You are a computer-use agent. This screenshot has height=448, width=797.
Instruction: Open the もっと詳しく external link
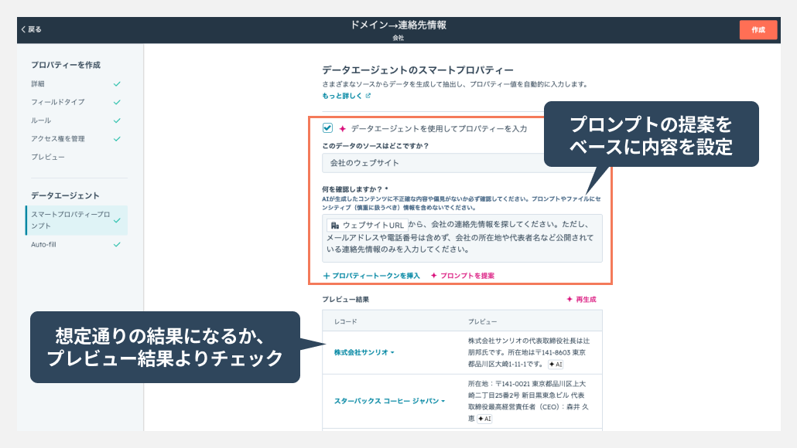(x=347, y=96)
